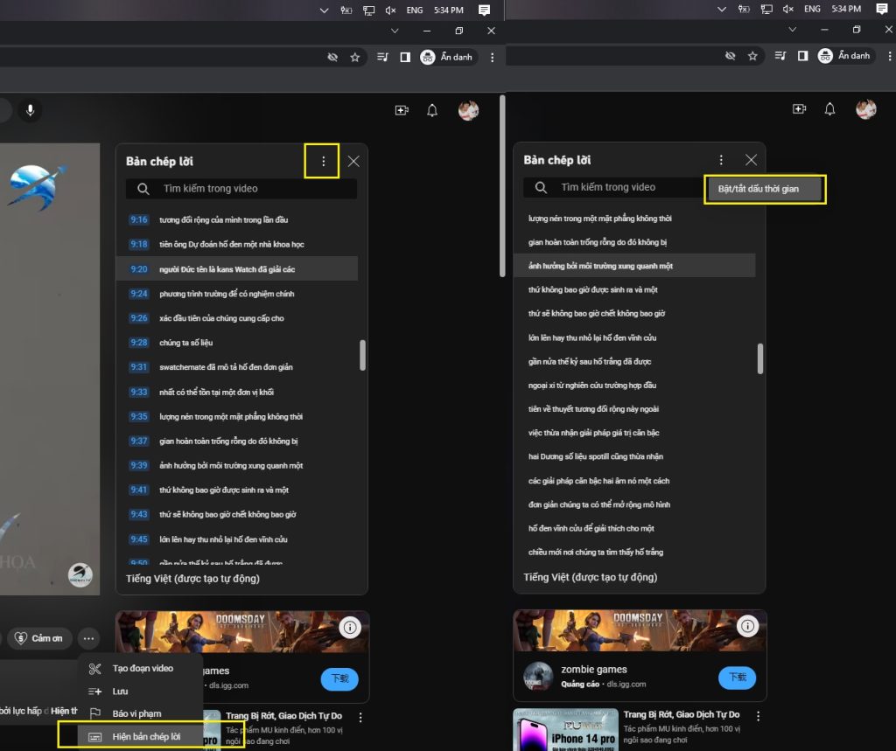The height and width of the screenshot is (751, 896).
Task: Open the transcript three-dot options menu
Action: pos(322,161)
